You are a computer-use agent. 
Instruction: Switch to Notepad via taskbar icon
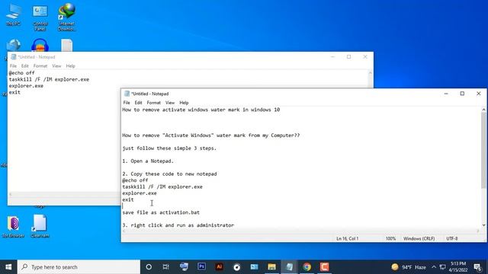[x=290, y=267]
